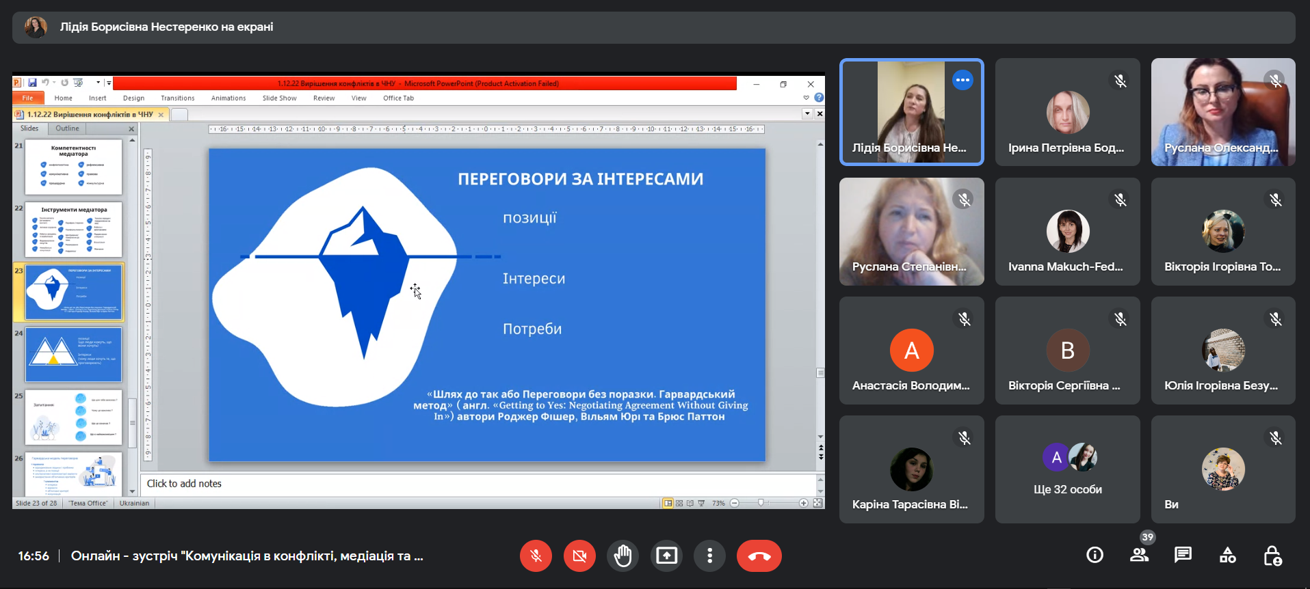Open the chat panel
Screen dimensions: 1310x589
(x=1183, y=555)
